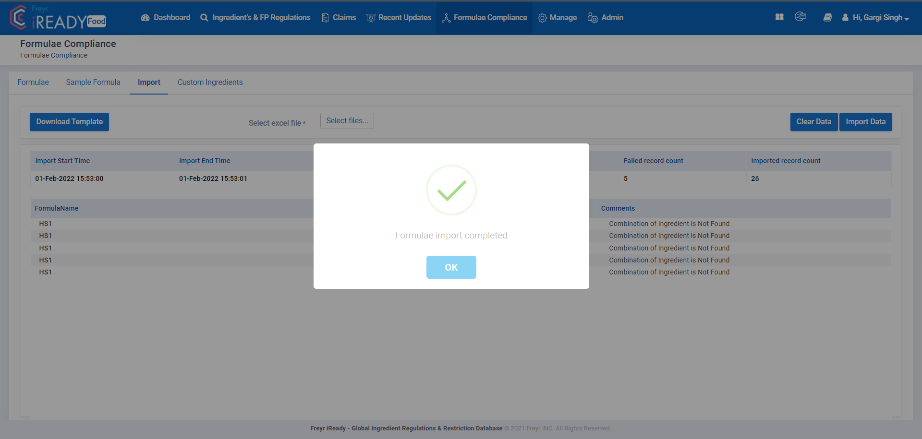
Task: Open the apps grid icon near top right
Action: (x=779, y=16)
